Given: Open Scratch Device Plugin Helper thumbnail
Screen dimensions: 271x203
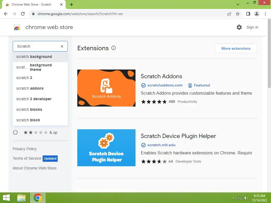Looking at the screenshot, I should click(x=106, y=148).
